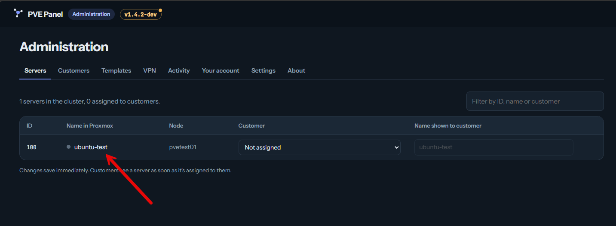Switch to the Customers tab

pyautogui.click(x=74, y=70)
